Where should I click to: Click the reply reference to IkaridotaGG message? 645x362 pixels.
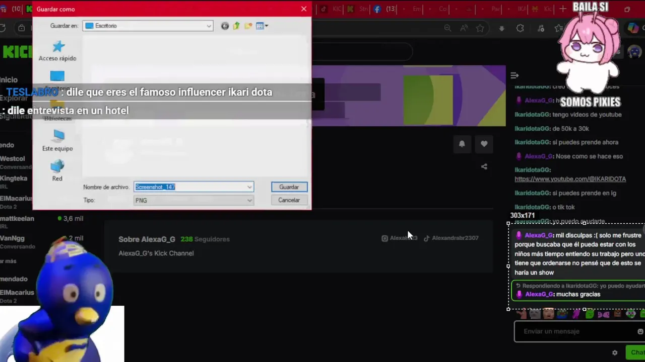coord(580,286)
